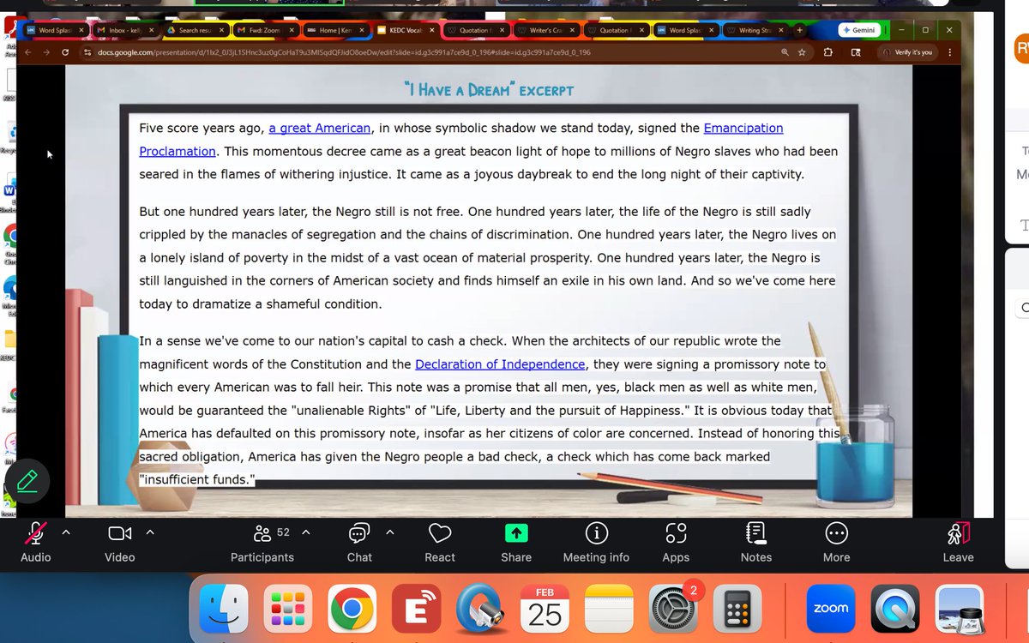
Task: Open Calculator from the dock
Action: pyautogui.click(x=737, y=608)
